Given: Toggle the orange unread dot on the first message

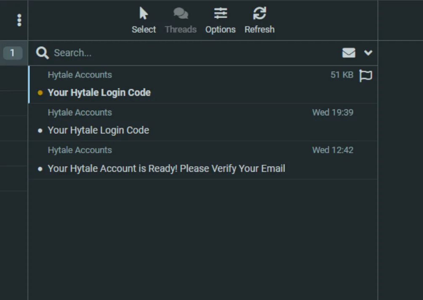Looking at the screenshot, I should [x=40, y=93].
